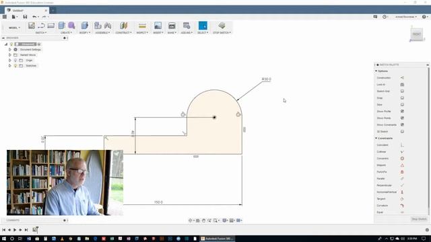Open the CONSTRUCT menu

[123, 33]
